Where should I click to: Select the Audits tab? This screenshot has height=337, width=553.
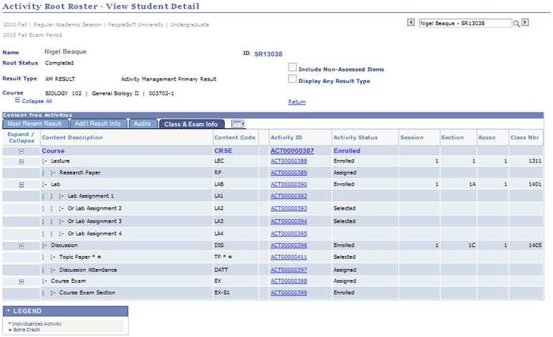[142, 124]
